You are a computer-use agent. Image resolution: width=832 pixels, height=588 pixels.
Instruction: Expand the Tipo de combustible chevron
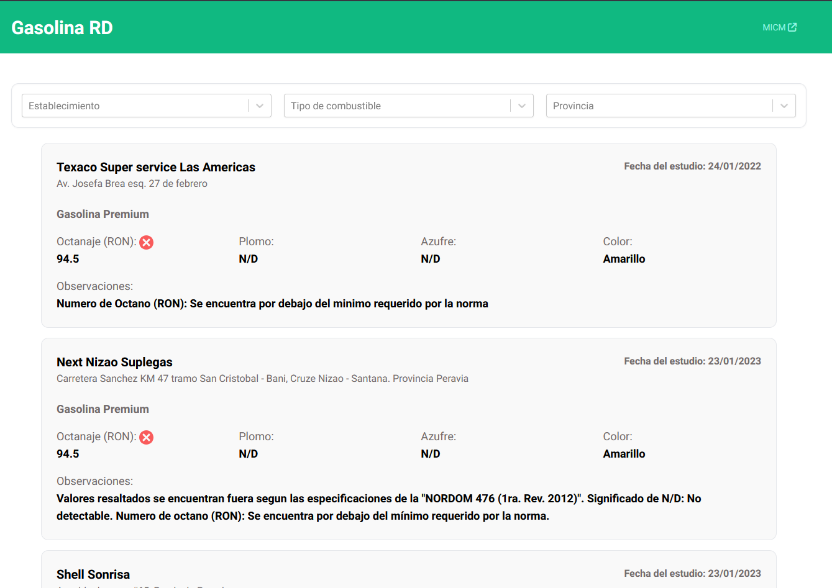pyautogui.click(x=522, y=106)
